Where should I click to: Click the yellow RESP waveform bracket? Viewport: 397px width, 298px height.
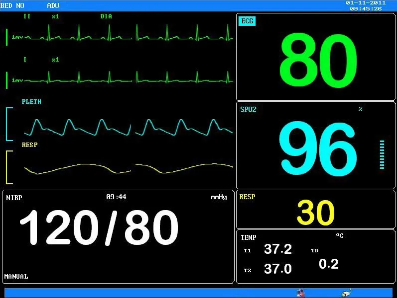coord(9,167)
